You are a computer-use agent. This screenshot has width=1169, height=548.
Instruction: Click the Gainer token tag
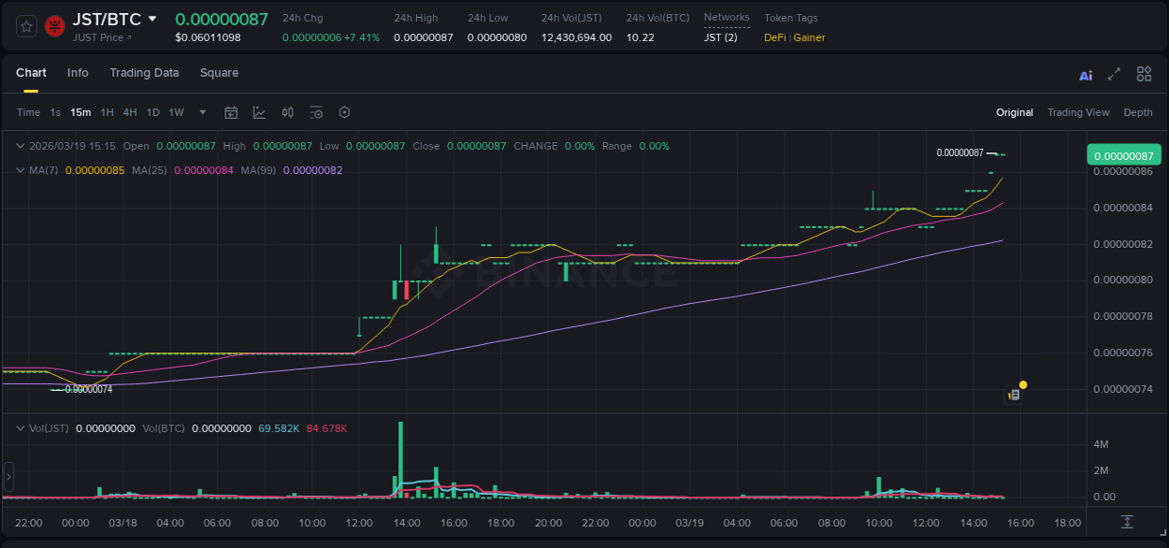pyautogui.click(x=807, y=37)
